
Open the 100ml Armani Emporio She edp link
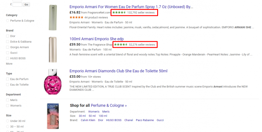[x=96, y=39]
